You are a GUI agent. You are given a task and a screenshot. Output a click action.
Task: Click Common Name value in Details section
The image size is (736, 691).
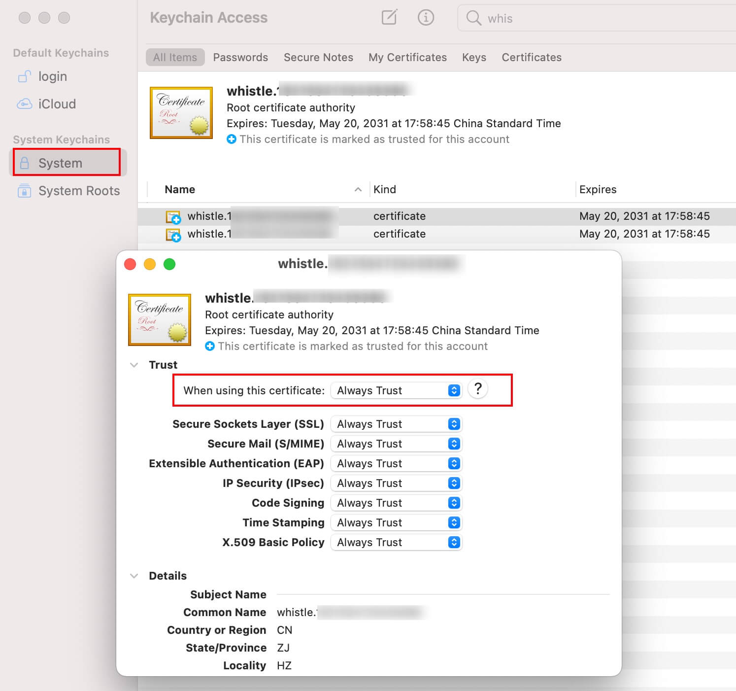pos(350,612)
